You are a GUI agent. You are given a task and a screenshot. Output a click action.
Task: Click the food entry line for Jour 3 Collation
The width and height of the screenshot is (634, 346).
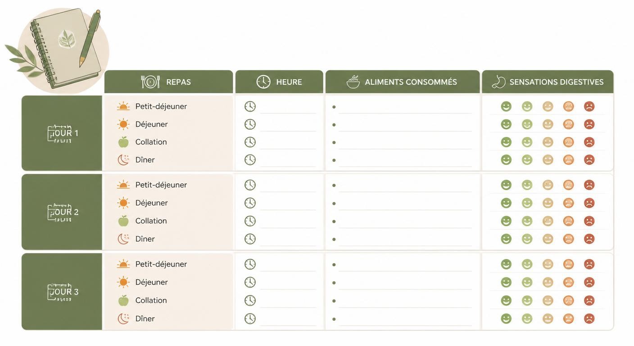pos(405,301)
